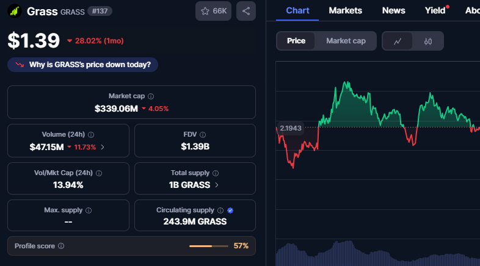This screenshot has height=266, width=480.
Task: Click 'Why is GRASS's price down today?'
Action: tap(82, 64)
